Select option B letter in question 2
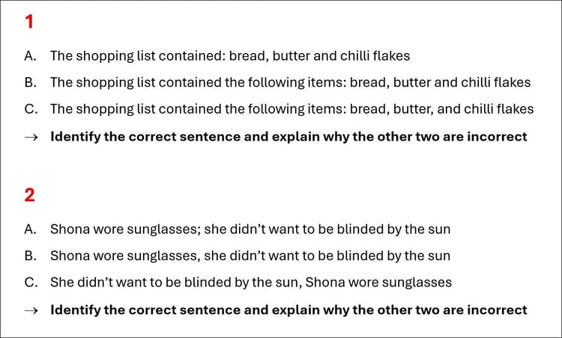This screenshot has height=338, width=562. tap(31, 256)
